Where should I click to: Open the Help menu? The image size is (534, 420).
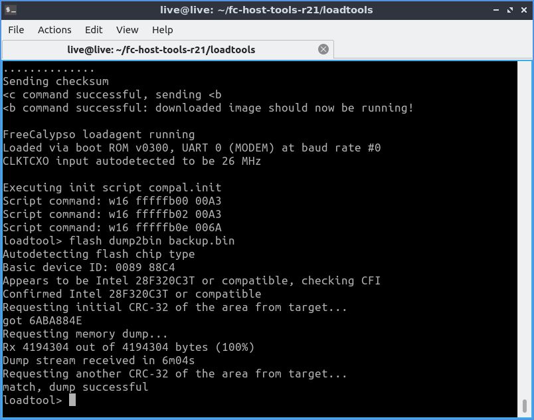(x=162, y=30)
